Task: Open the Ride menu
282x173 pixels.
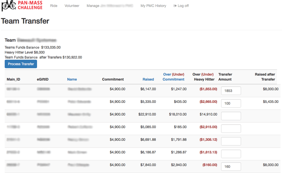Action: click(x=54, y=6)
